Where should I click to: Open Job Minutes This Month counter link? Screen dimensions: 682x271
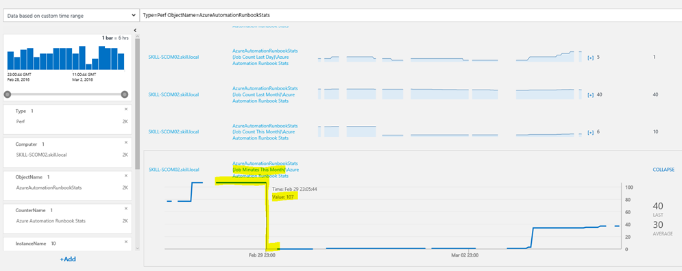click(265, 170)
